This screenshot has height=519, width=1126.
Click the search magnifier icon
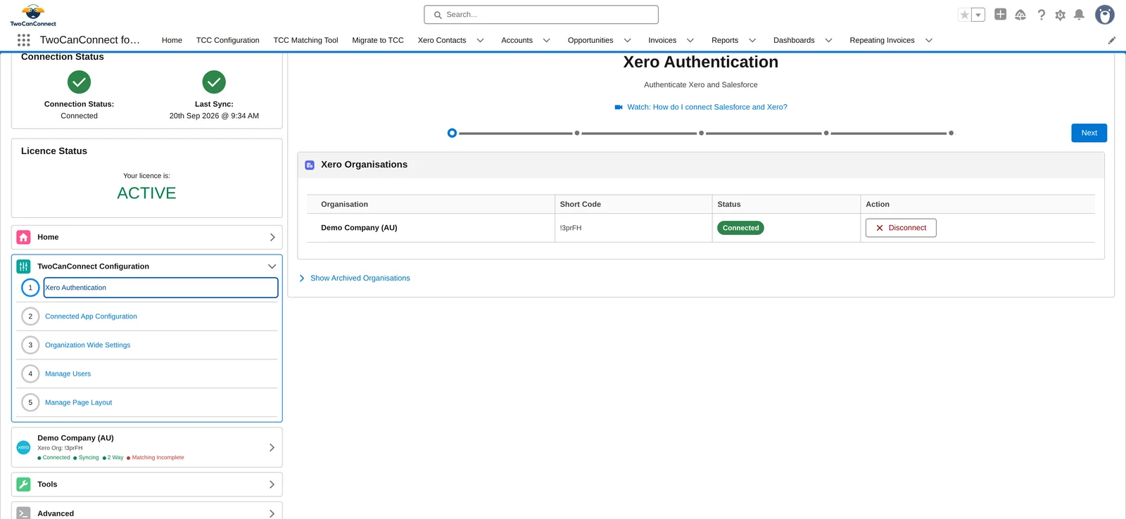(x=438, y=15)
